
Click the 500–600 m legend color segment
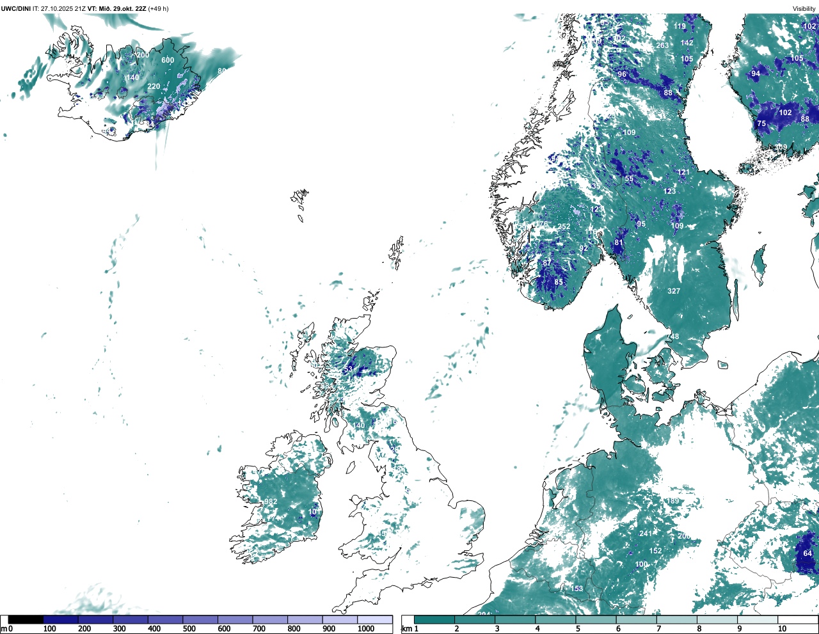200,619
